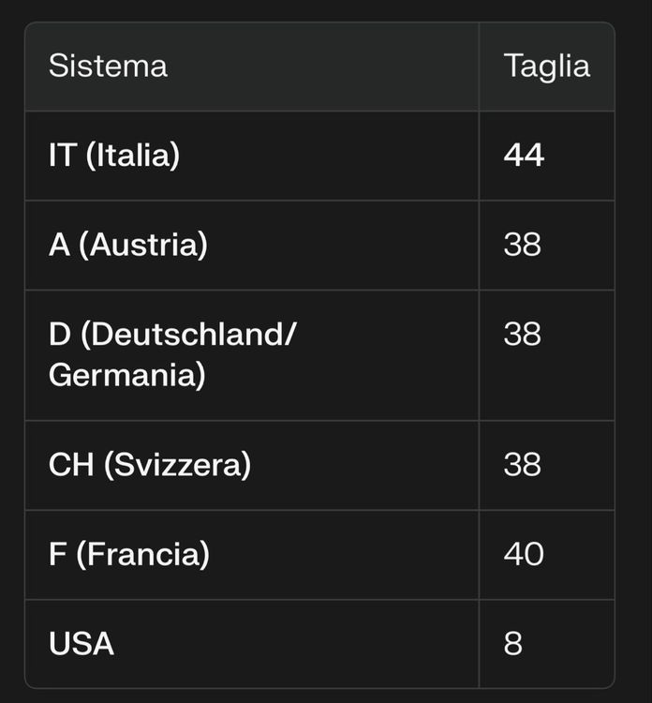Click the word Francia in parentheses
This screenshot has width=652, height=703.
[x=143, y=554]
